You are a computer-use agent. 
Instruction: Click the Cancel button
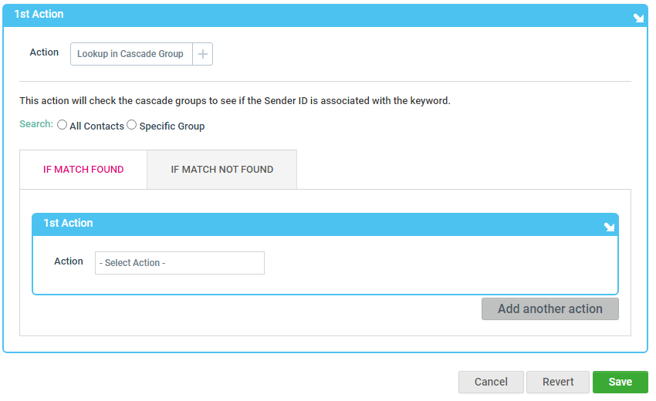click(x=491, y=382)
